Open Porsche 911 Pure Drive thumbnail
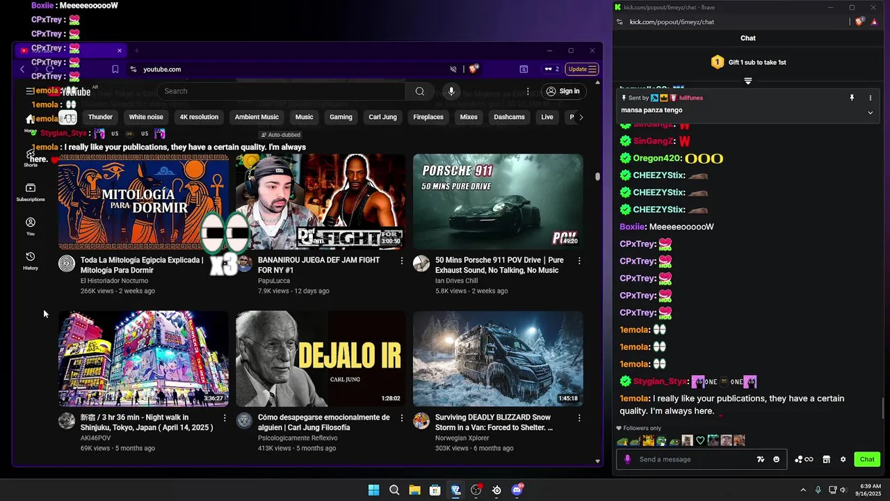The width and height of the screenshot is (890, 501). (x=498, y=202)
